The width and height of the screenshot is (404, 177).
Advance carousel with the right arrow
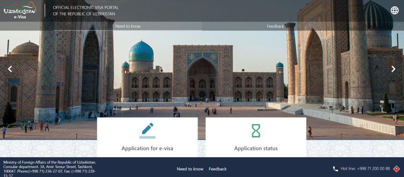click(x=393, y=69)
